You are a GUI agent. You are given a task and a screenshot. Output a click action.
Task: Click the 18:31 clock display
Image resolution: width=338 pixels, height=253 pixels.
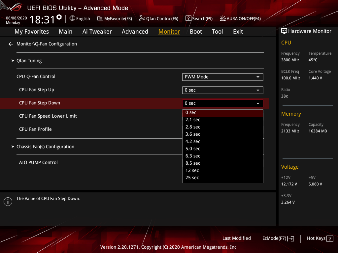pos(42,19)
